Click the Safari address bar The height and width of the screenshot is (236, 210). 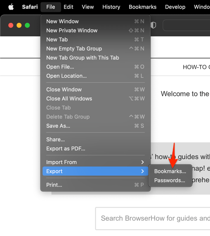click(186, 25)
